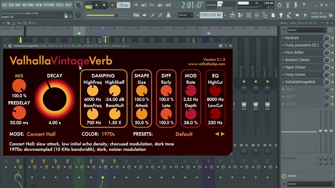Click the PREDELAY knob
This screenshot has width=335, height=188.
point(19,113)
